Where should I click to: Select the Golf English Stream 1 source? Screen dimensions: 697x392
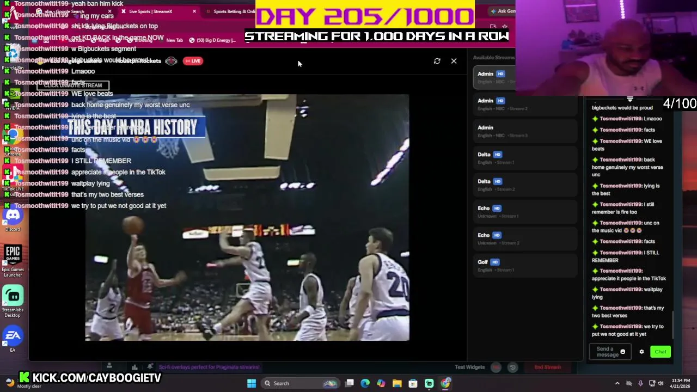[525, 266]
